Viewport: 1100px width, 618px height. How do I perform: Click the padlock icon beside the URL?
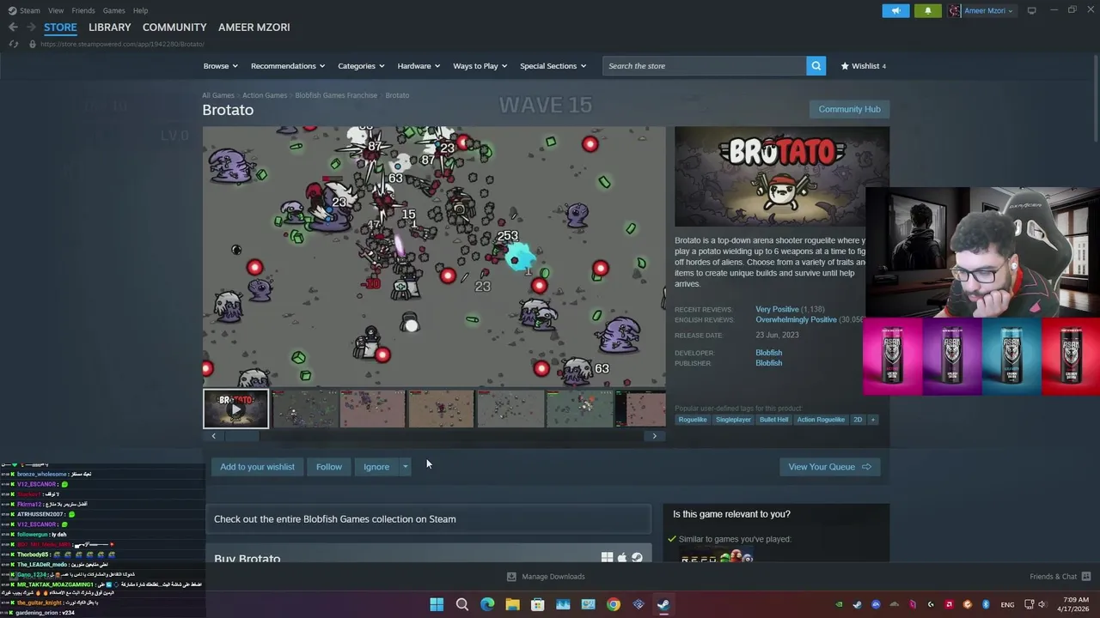pos(33,44)
